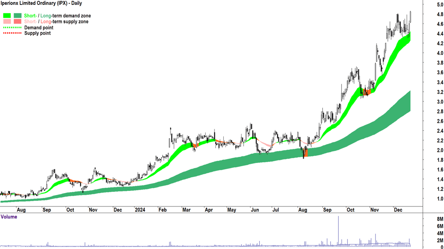Click the May label on the time axis
The width and height of the screenshot is (444, 249).
pos(232,210)
